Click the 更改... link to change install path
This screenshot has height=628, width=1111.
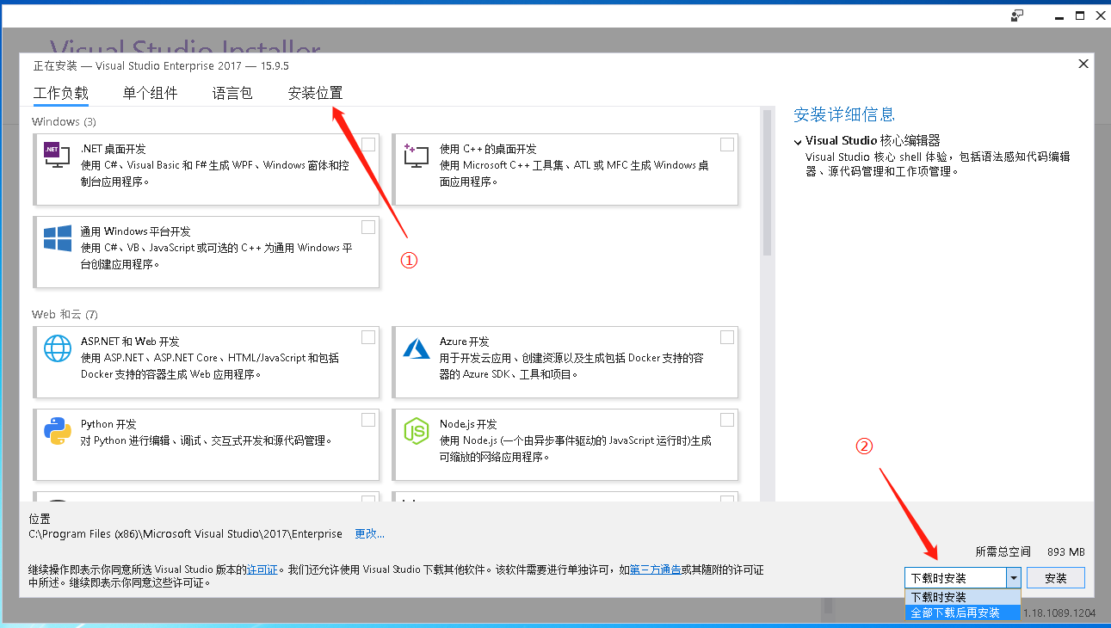369,533
